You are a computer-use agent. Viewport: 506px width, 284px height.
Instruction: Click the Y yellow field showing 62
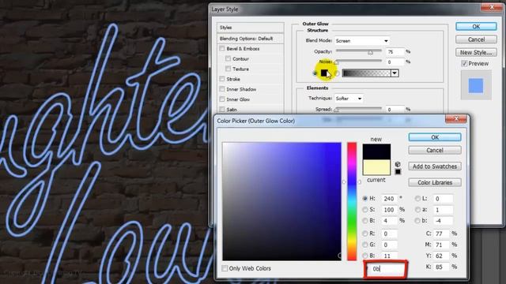(441, 256)
